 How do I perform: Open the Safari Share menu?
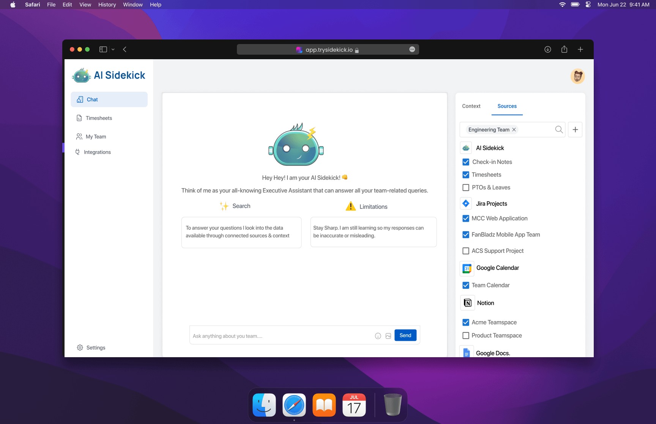click(x=564, y=49)
